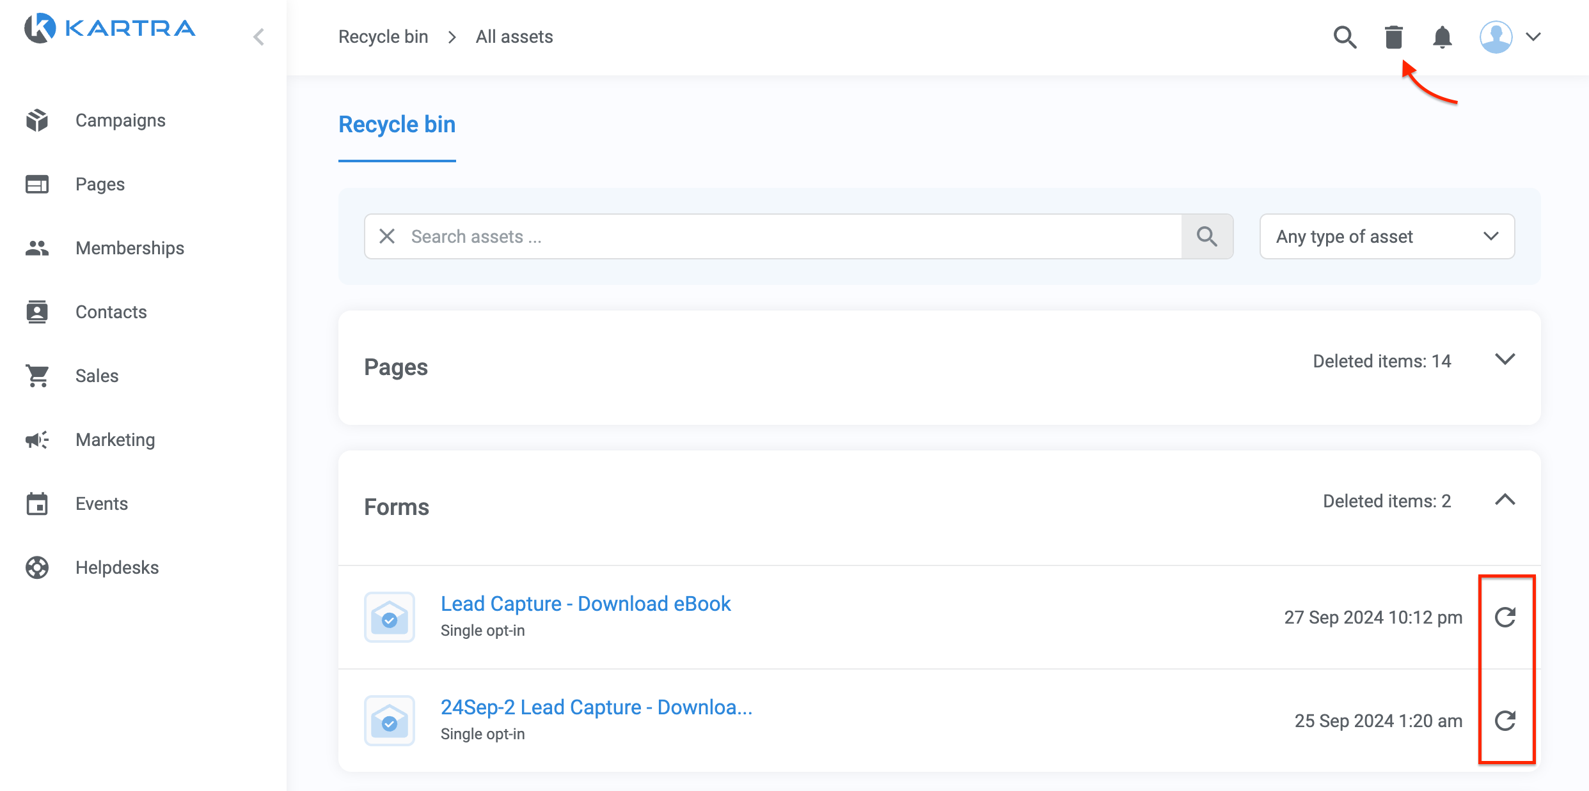
Task: Open the Any type of asset dropdown
Action: coord(1387,236)
